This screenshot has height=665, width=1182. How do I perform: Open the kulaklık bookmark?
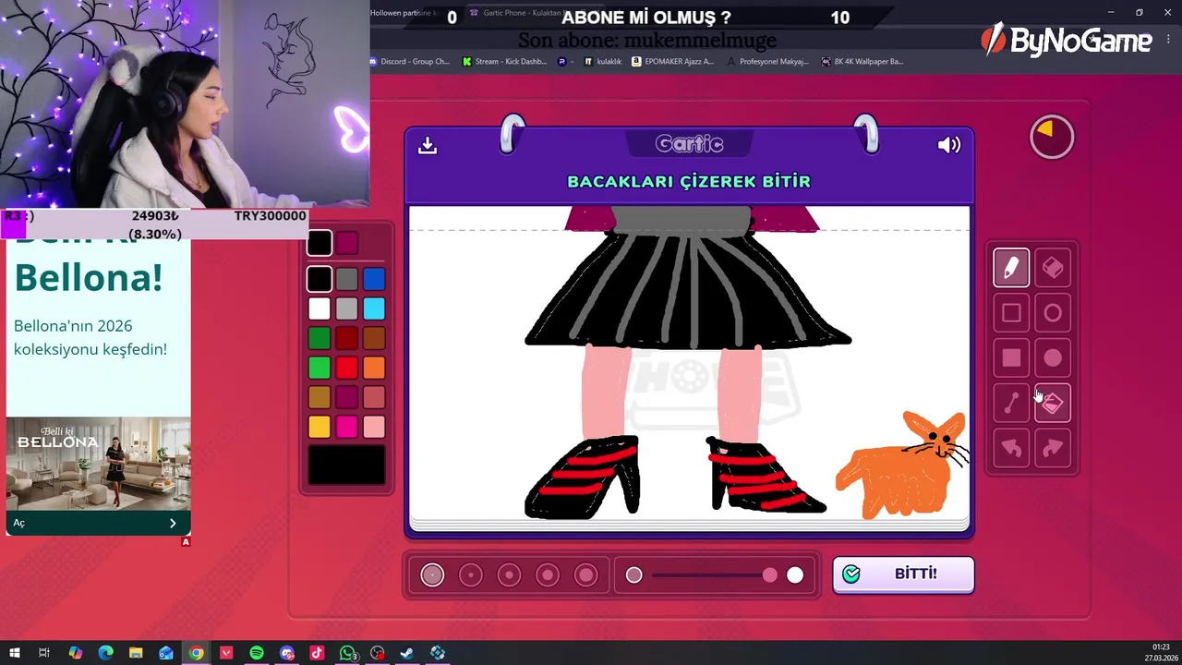point(602,62)
